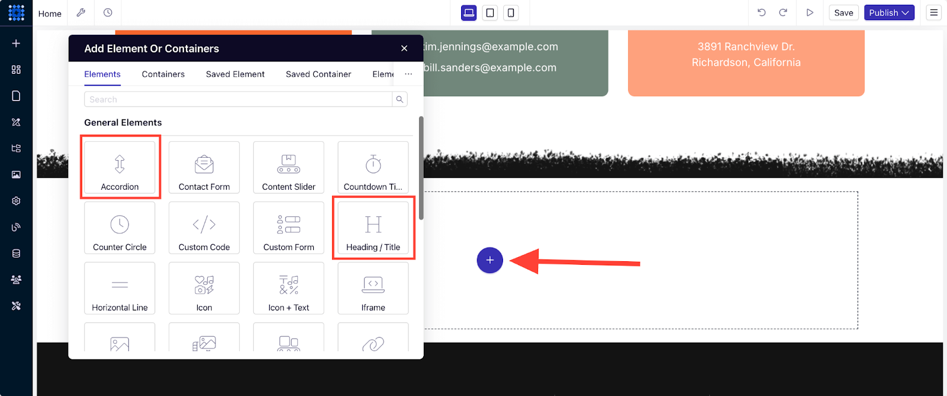
Task: Open the blog feed icon in the sidebar
Action: [16, 227]
